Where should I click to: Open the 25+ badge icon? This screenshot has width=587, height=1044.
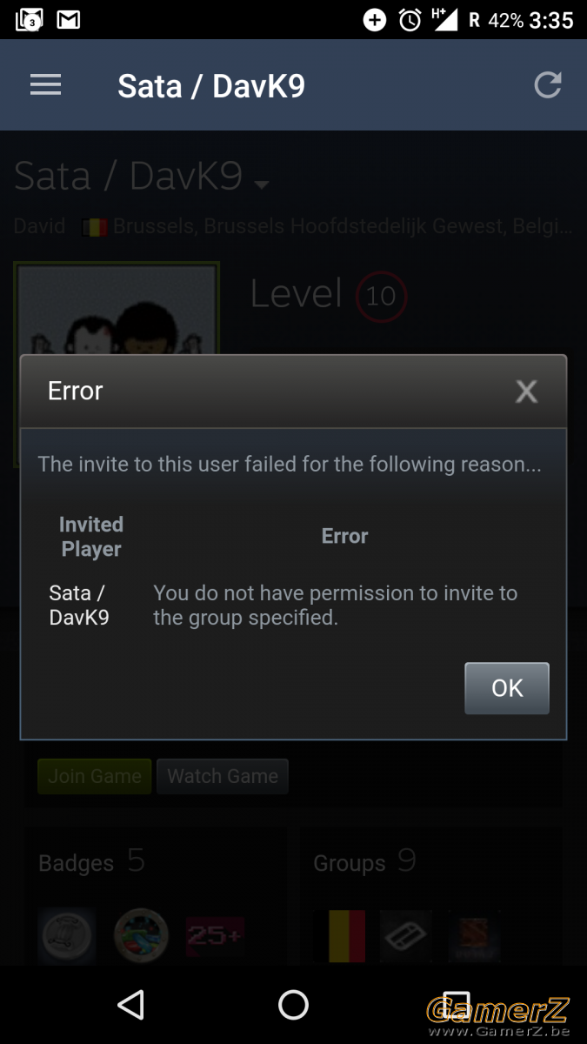coord(215,936)
